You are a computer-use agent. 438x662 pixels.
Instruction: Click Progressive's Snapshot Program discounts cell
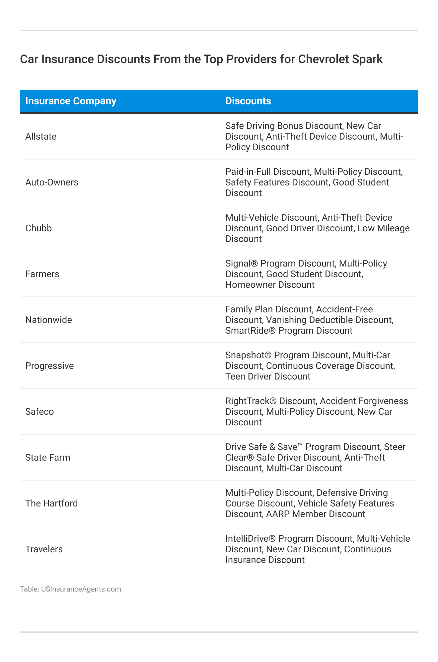point(310,366)
